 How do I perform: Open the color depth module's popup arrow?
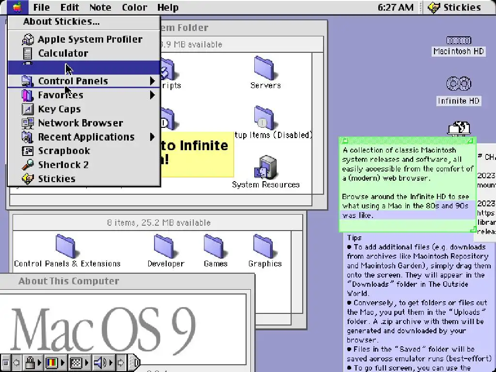pos(62,362)
